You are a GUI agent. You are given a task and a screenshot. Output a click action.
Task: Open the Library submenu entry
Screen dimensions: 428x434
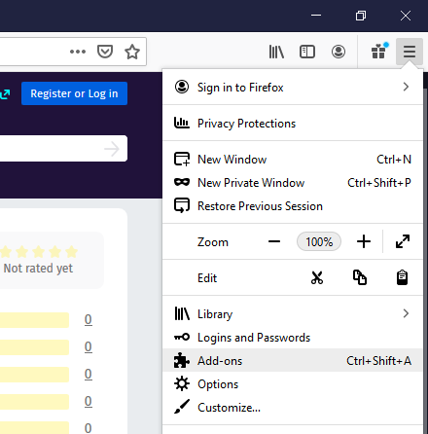(293, 314)
